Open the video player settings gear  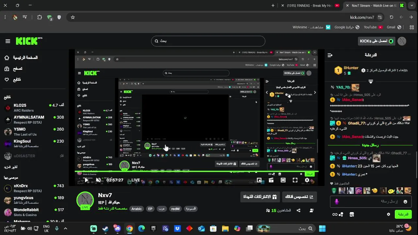(307, 180)
